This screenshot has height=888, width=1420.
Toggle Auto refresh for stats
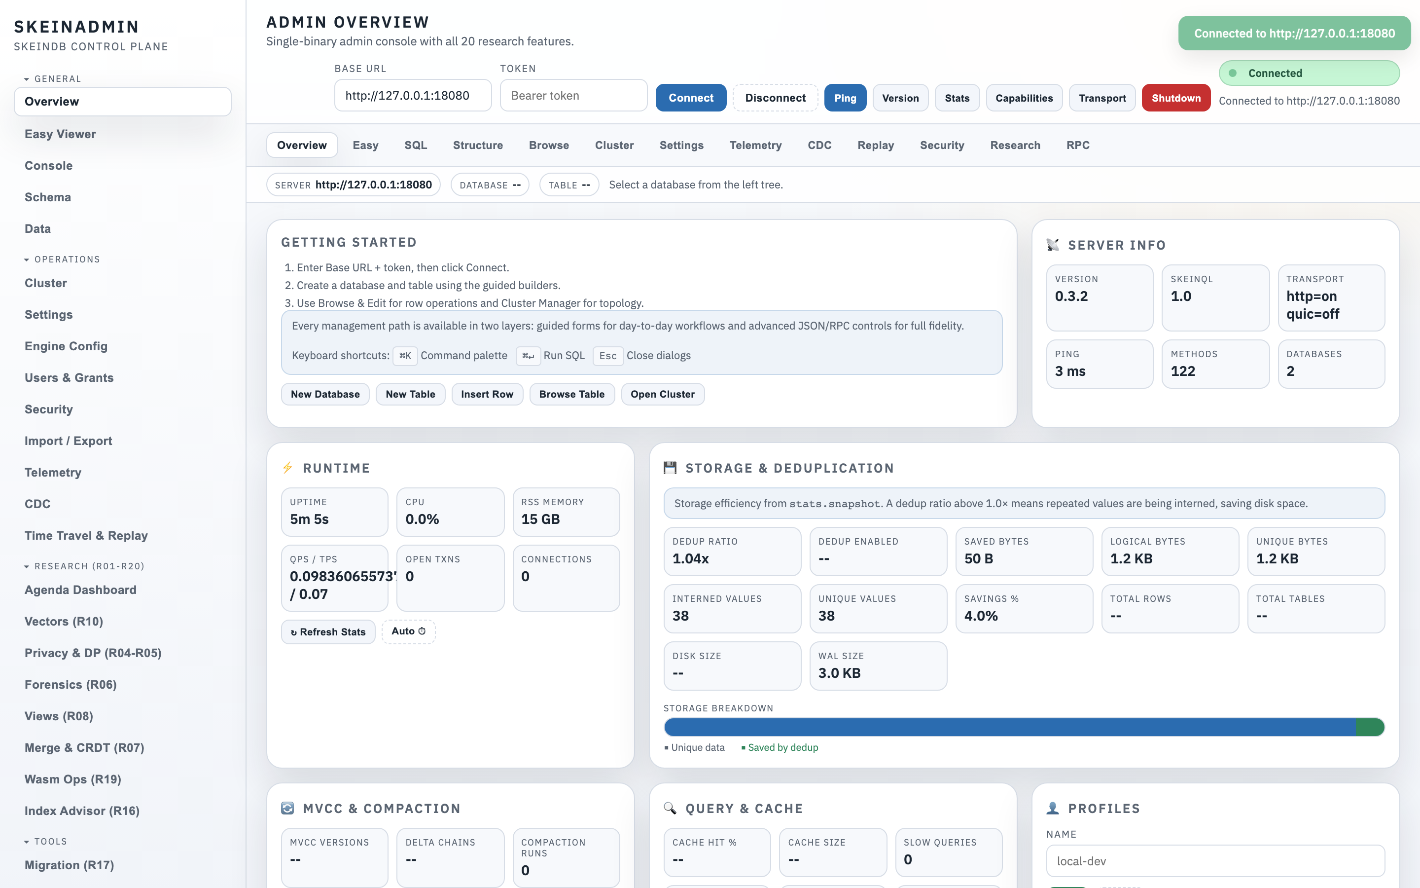click(x=408, y=631)
